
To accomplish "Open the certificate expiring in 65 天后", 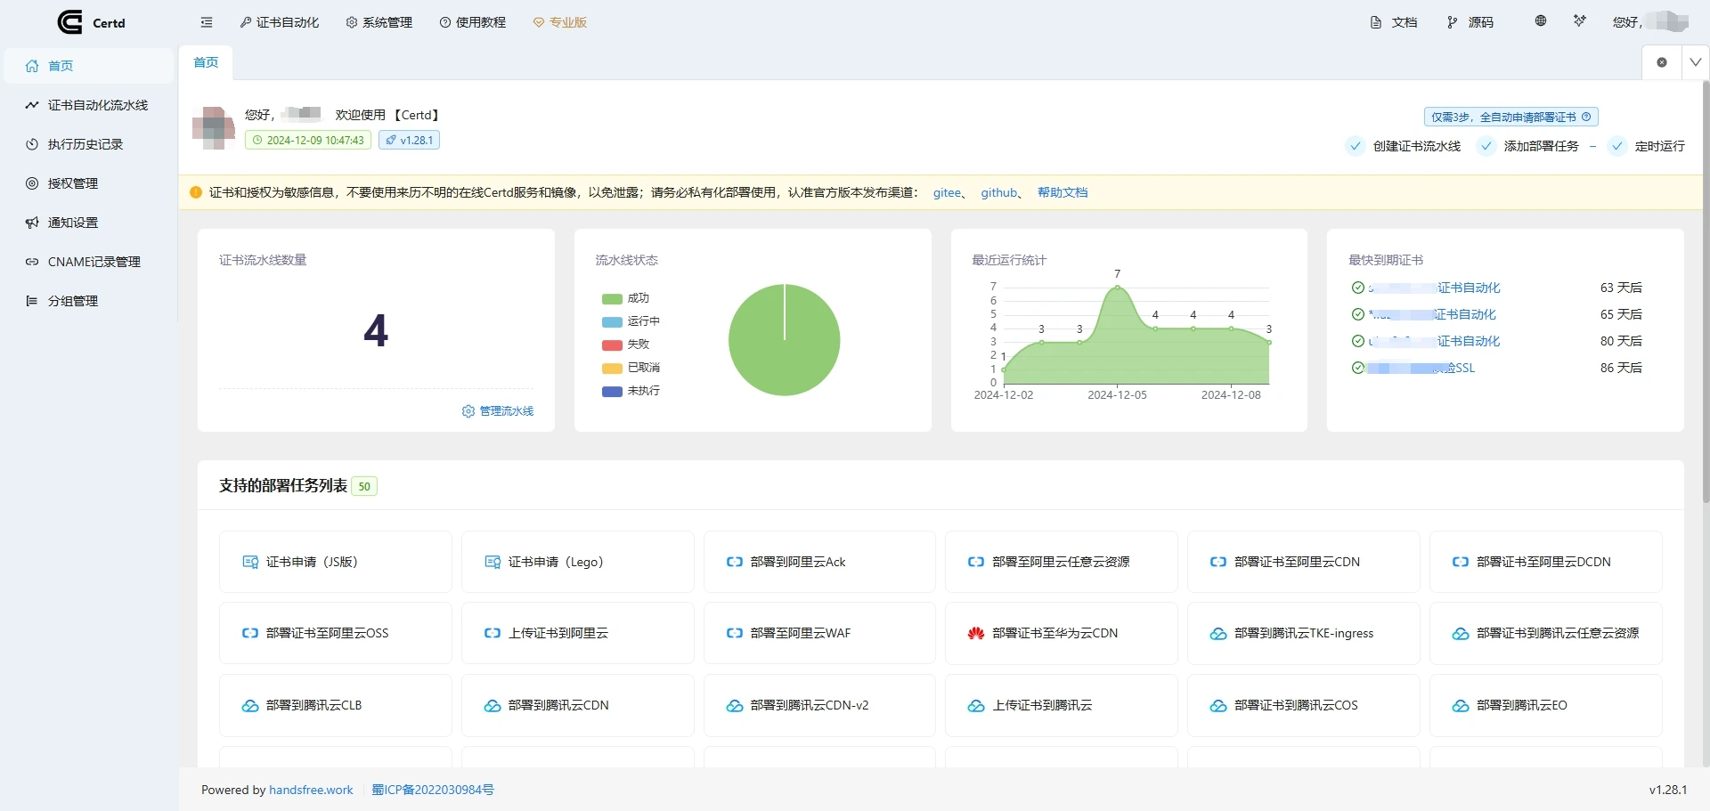I will (x=1432, y=314).
